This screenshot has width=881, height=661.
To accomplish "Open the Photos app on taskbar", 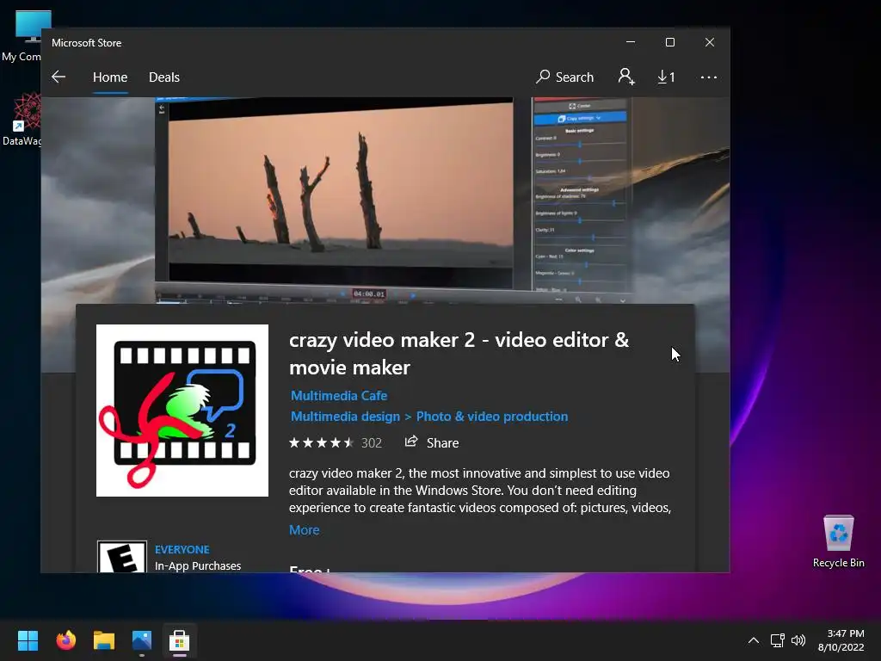I will (142, 640).
